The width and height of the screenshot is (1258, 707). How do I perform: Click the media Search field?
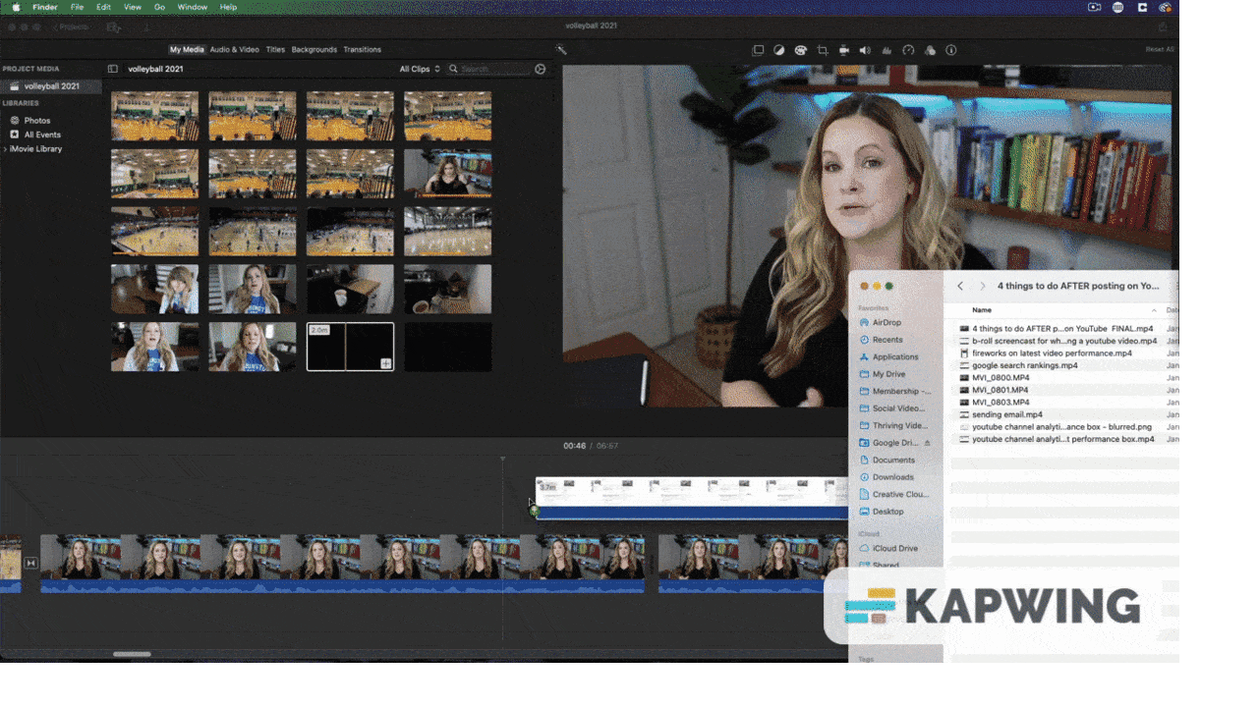coord(489,69)
